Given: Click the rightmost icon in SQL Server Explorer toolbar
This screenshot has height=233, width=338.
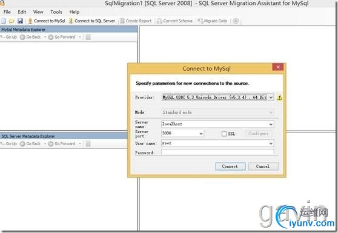Looking at the screenshot, I should [88, 143].
